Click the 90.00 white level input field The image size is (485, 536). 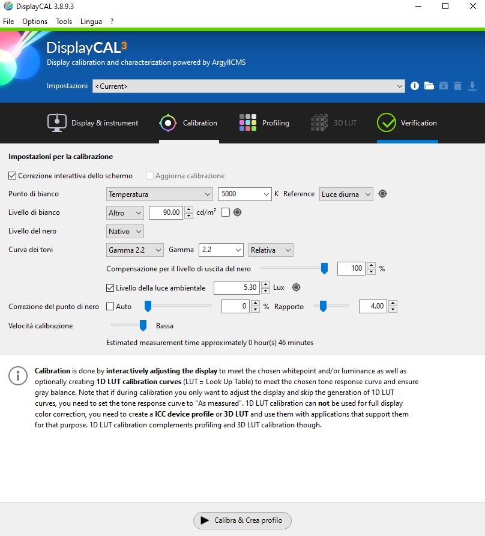166,212
